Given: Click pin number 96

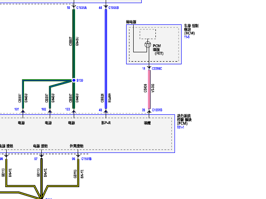Looking at the screenshot, I should 73,159.
